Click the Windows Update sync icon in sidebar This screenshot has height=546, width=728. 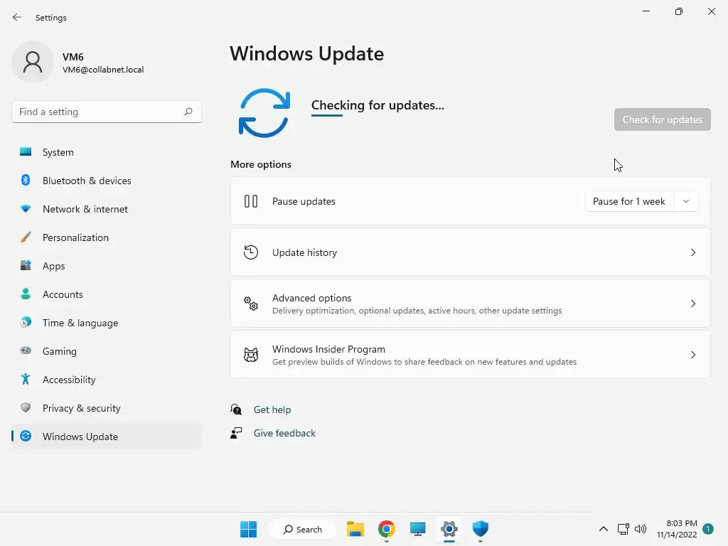point(26,436)
